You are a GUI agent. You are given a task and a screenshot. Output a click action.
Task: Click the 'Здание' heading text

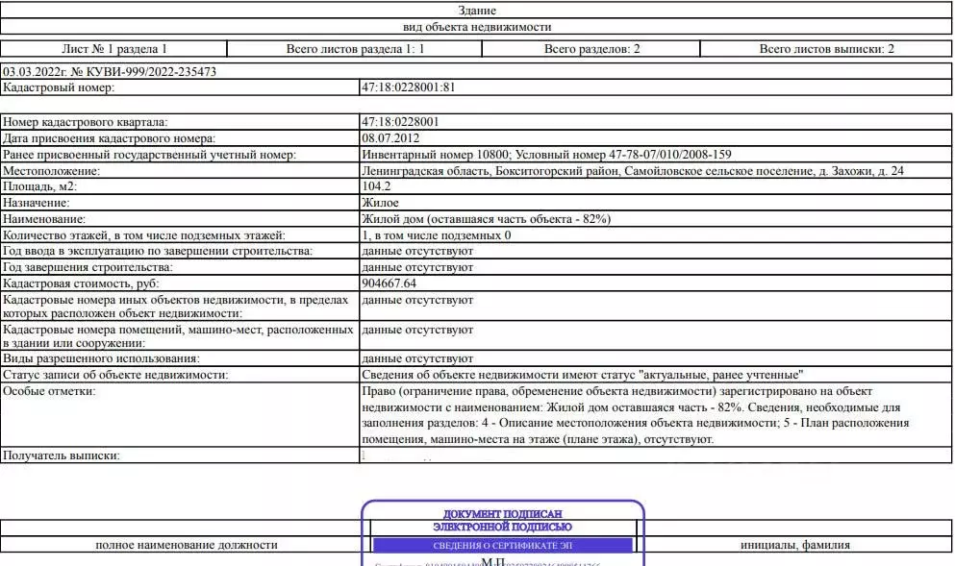click(x=477, y=11)
